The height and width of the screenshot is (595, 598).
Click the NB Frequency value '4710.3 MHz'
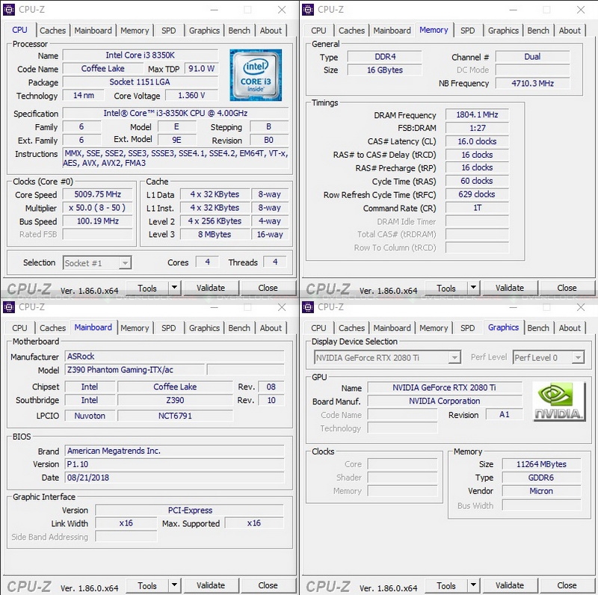click(532, 84)
